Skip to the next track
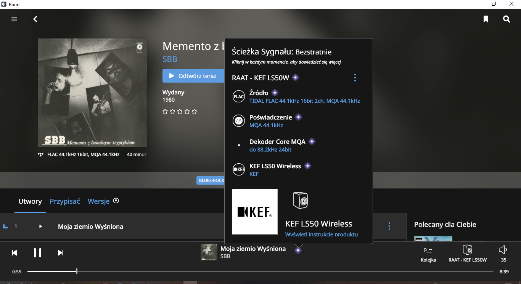521x284 pixels. coord(60,253)
